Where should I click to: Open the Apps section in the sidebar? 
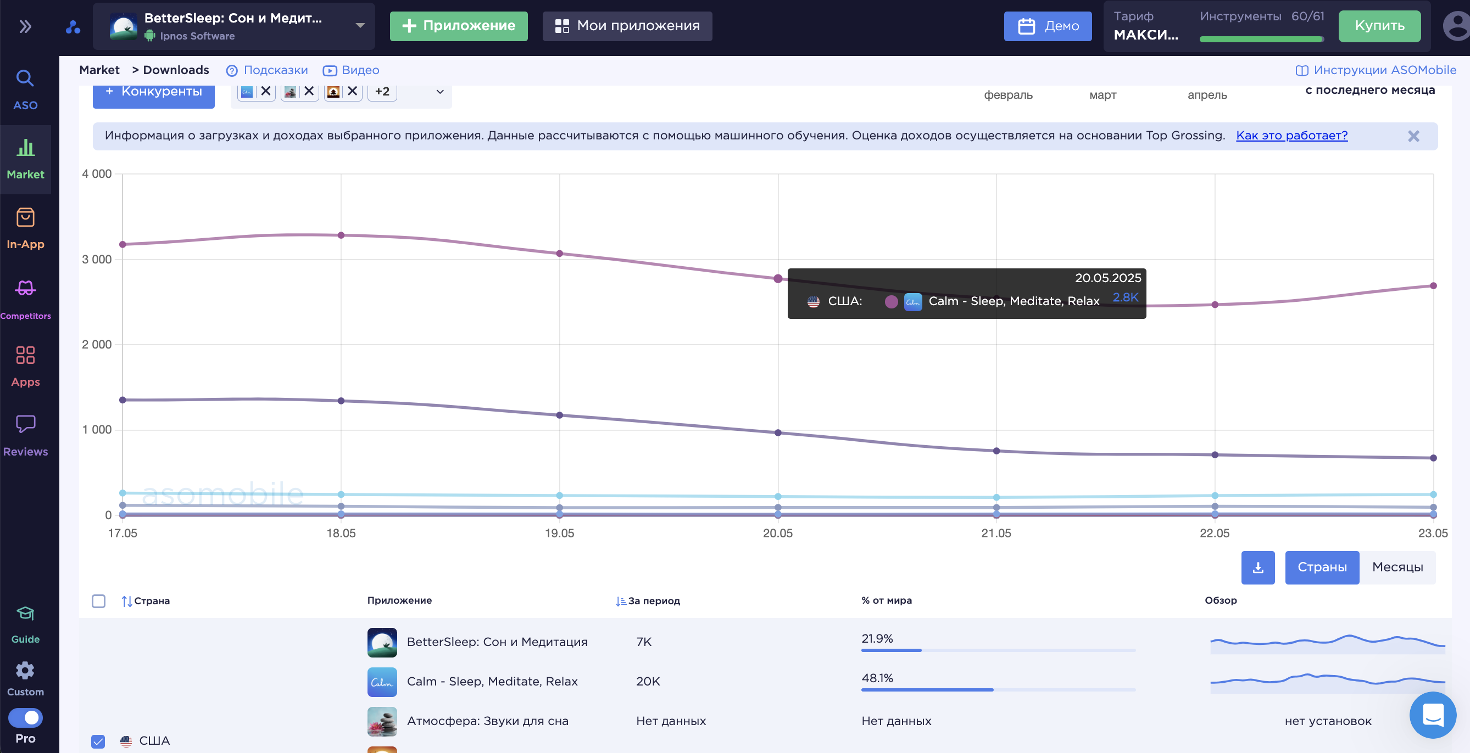(25, 367)
